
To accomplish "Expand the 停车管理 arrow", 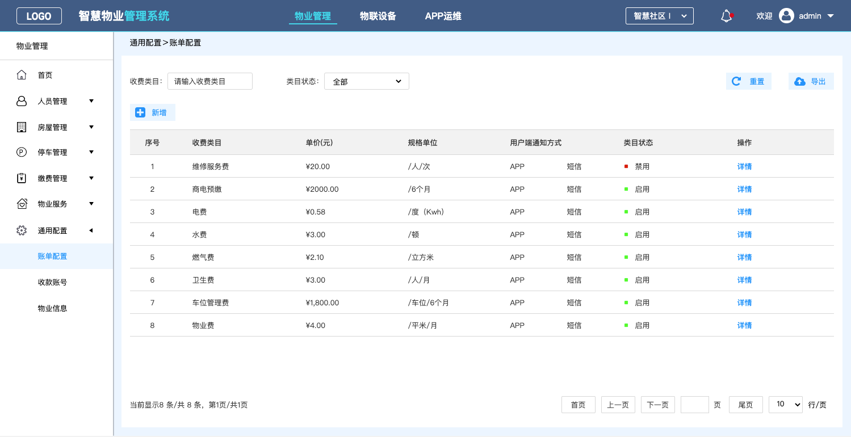I will click(x=91, y=152).
